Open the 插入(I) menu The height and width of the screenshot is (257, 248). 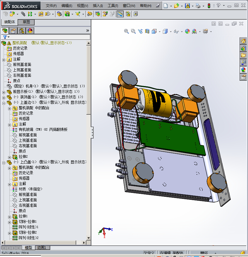(98, 6)
